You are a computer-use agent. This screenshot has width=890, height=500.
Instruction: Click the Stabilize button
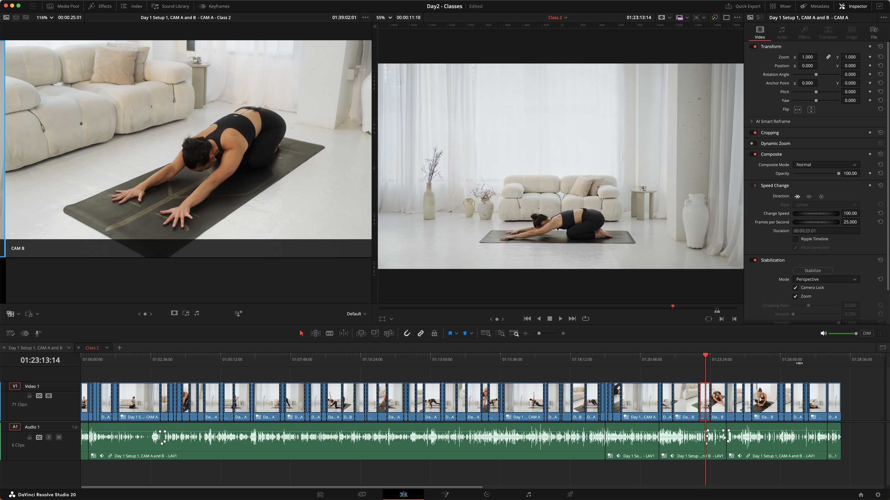click(812, 271)
